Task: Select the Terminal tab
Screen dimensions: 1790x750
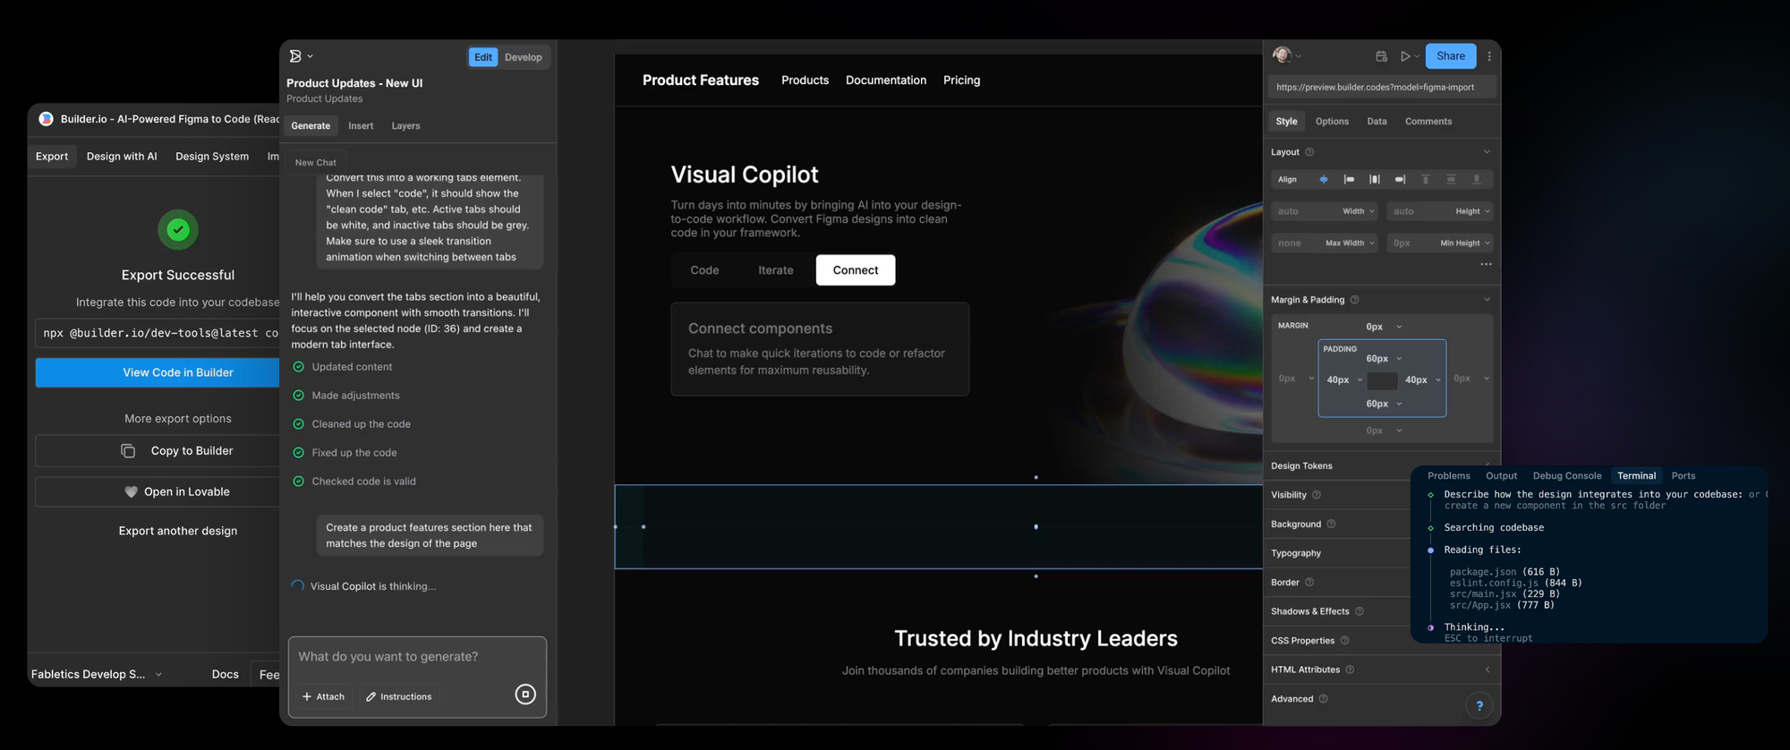Action: click(x=1636, y=476)
